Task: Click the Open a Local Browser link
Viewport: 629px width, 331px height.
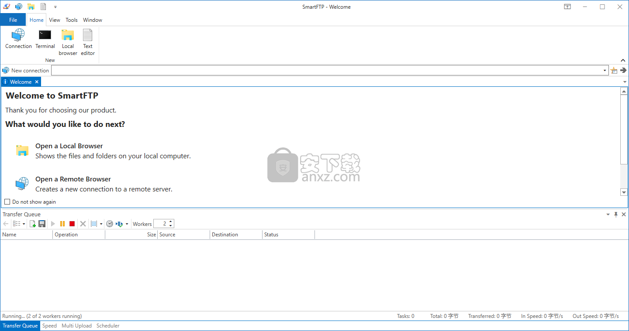Action: tap(69, 146)
